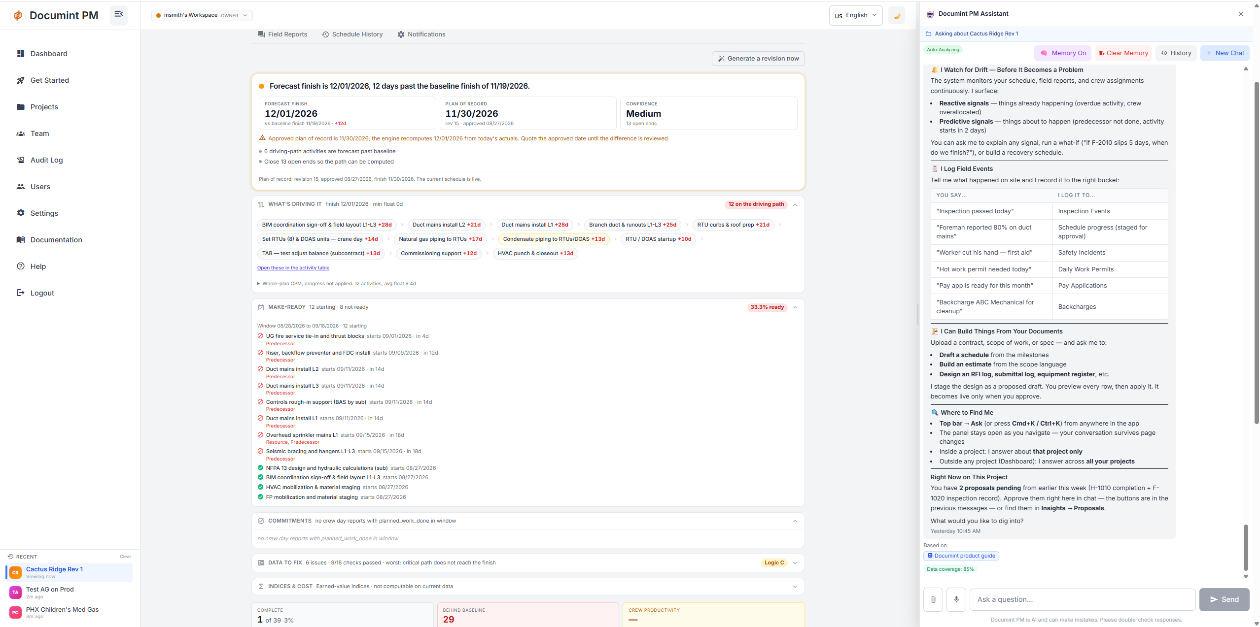Screen dimensions: 1260x627
Task: Switch to the Field Reports tab
Action: (282, 34)
